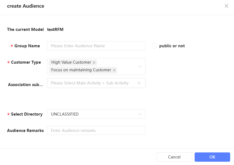Click the Audience Remarks label
This screenshot has height=165, width=234.
pos(25,131)
